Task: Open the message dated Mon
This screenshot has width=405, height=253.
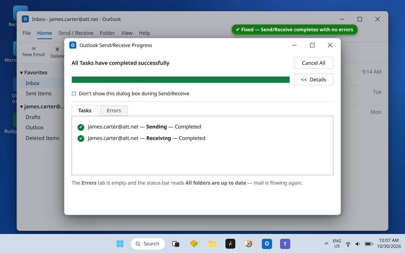Action: [x=376, y=112]
